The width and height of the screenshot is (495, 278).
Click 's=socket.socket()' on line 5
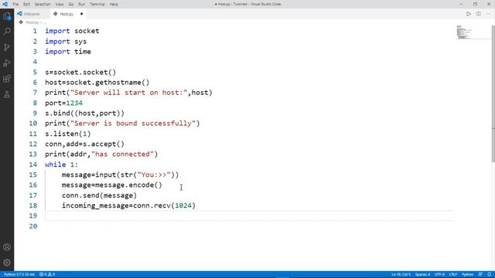point(80,72)
